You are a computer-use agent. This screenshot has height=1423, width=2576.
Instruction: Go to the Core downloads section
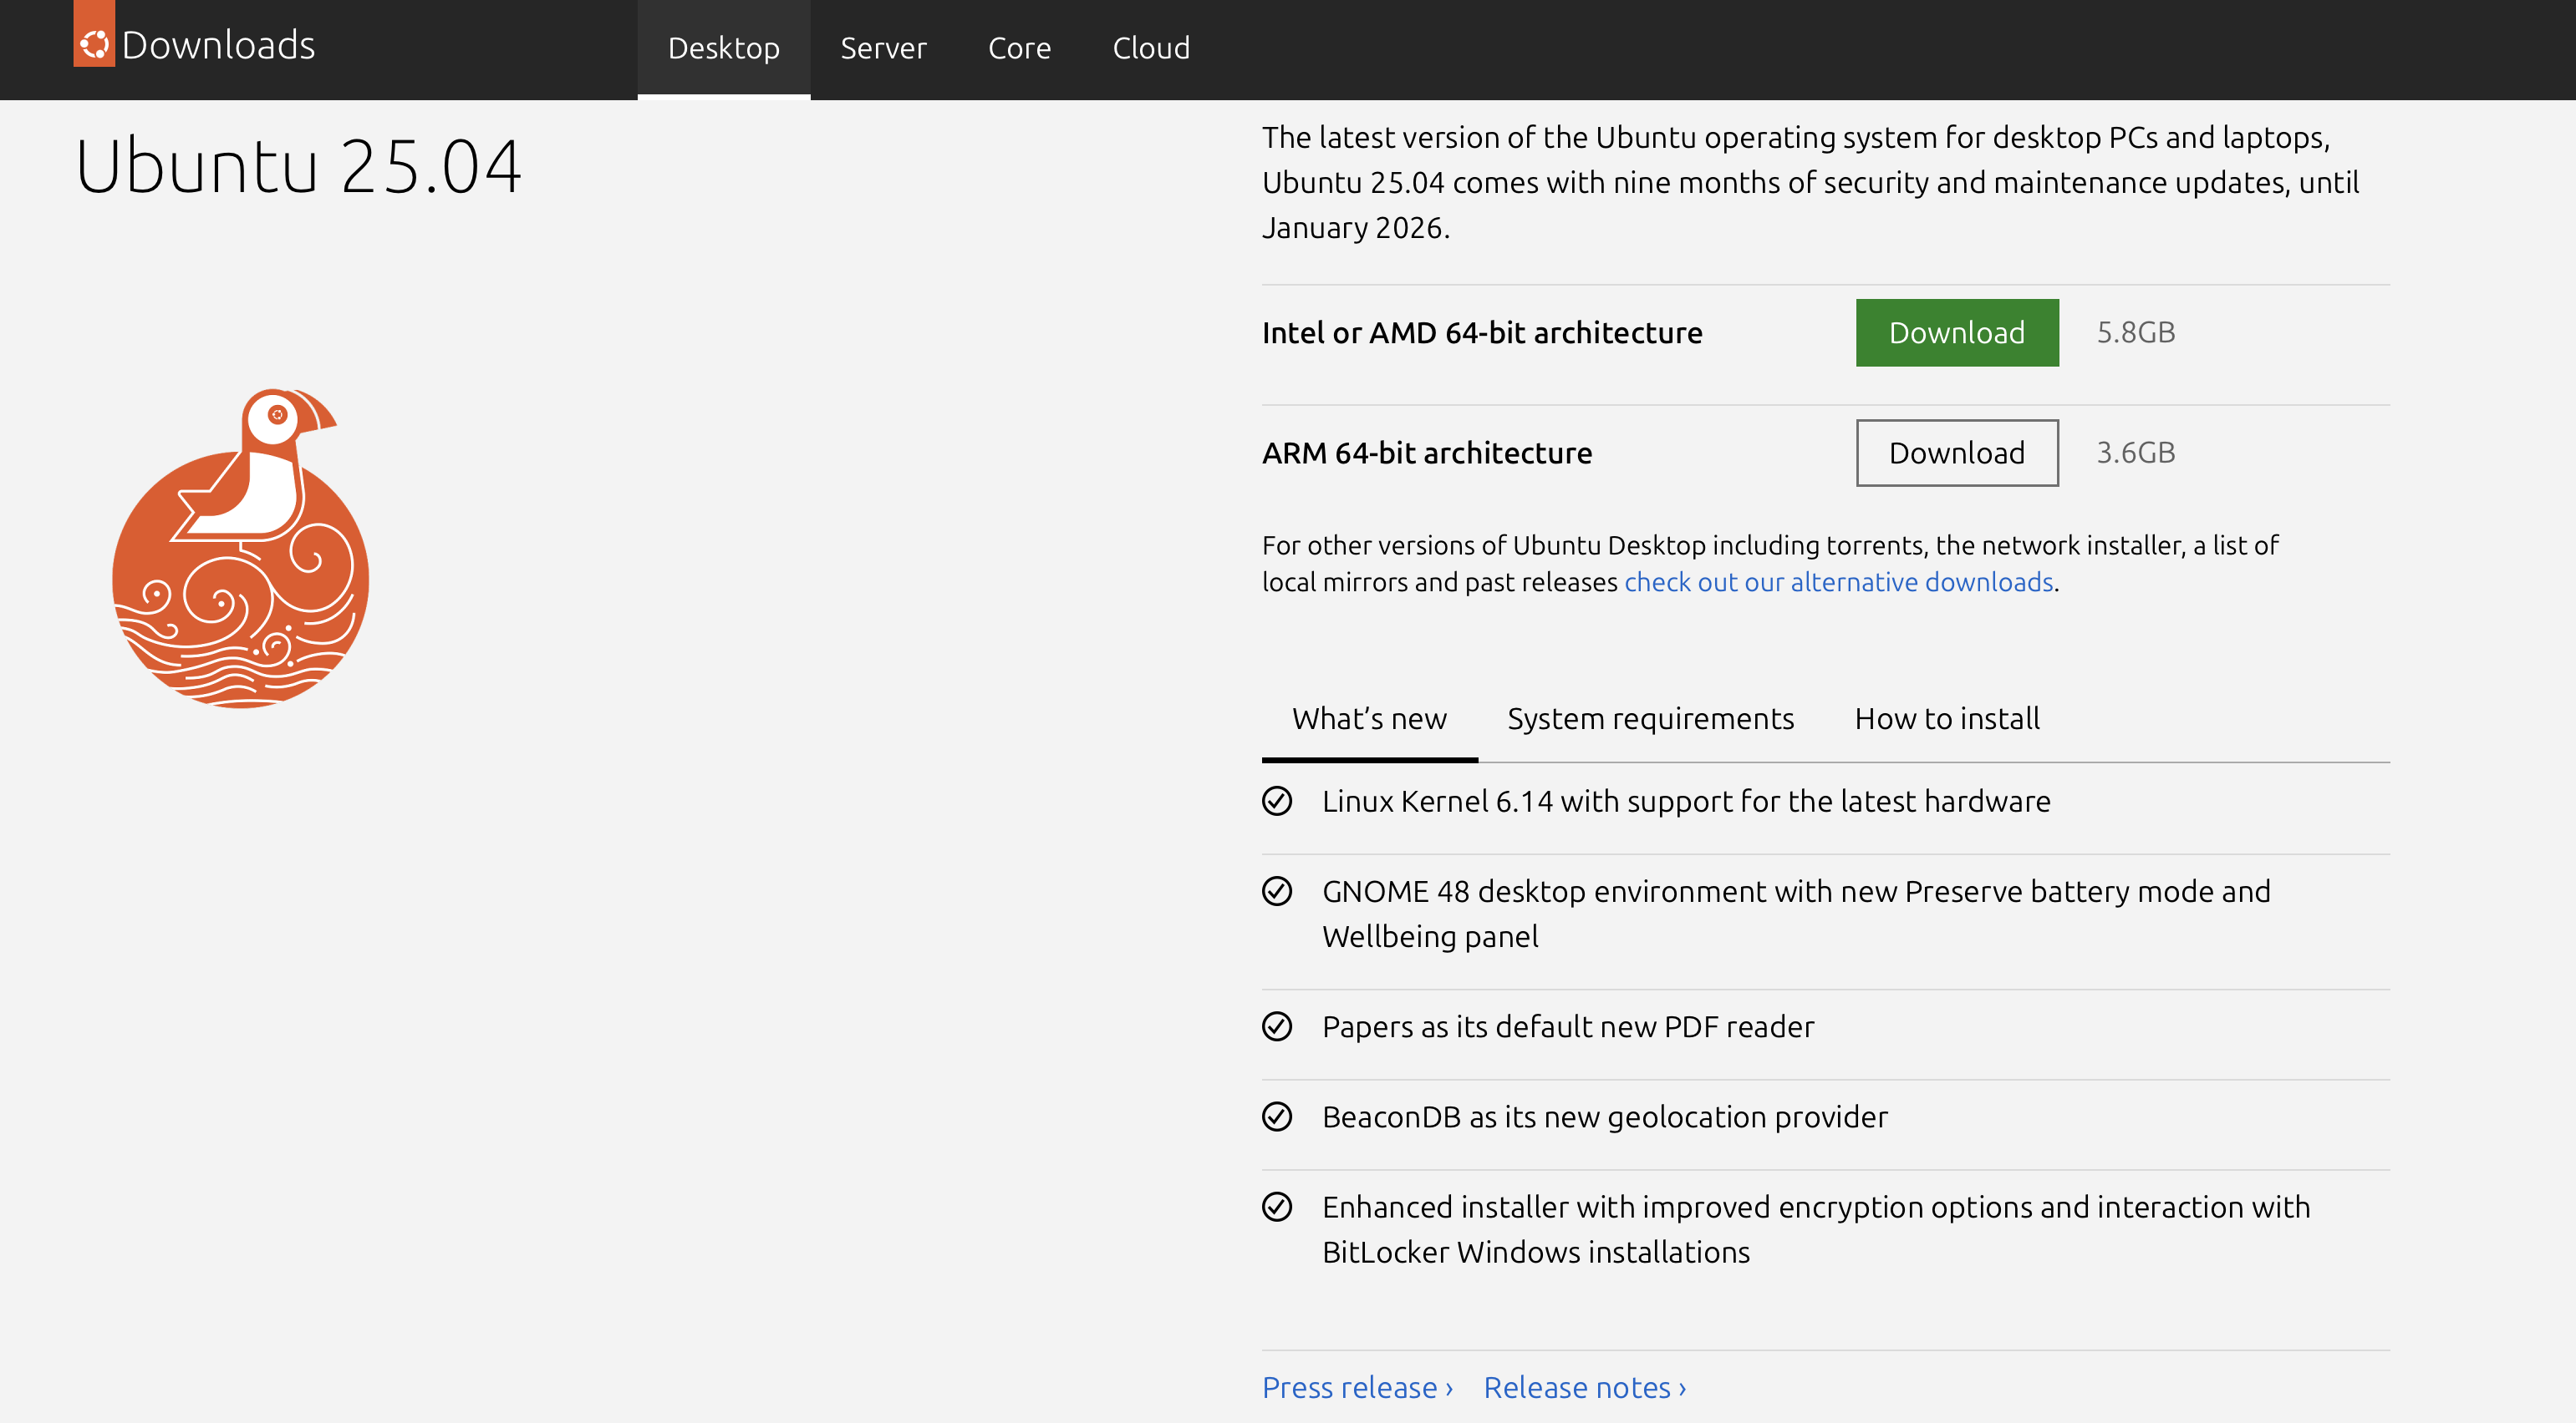pos(1019,48)
